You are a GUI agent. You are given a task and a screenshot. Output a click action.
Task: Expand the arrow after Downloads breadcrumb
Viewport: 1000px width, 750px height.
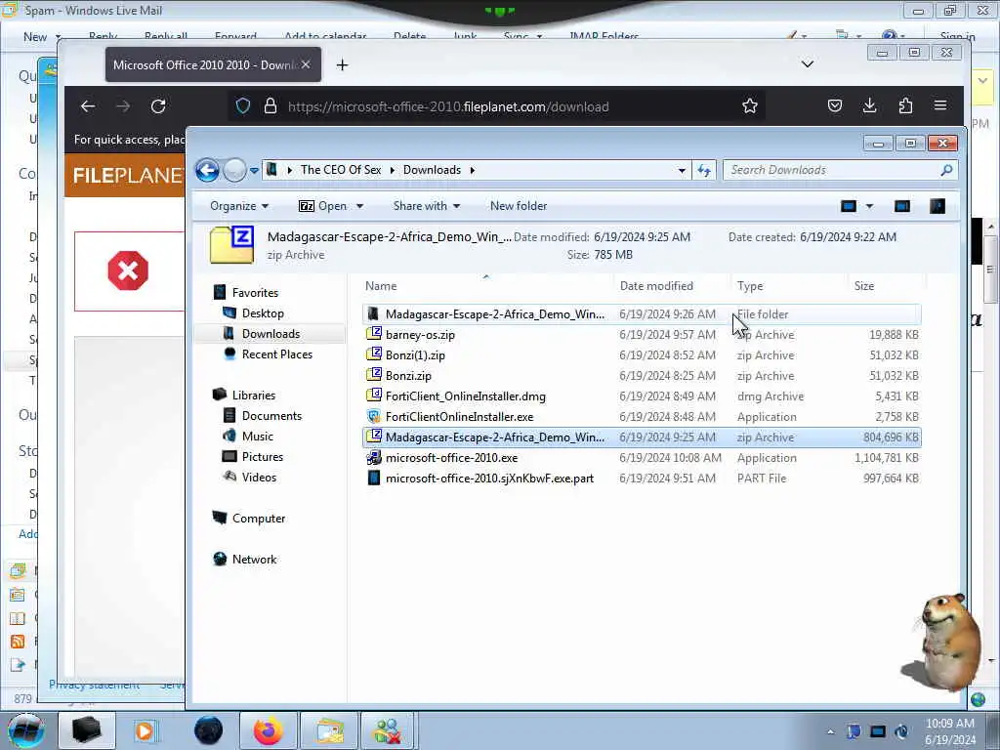(473, 170)
